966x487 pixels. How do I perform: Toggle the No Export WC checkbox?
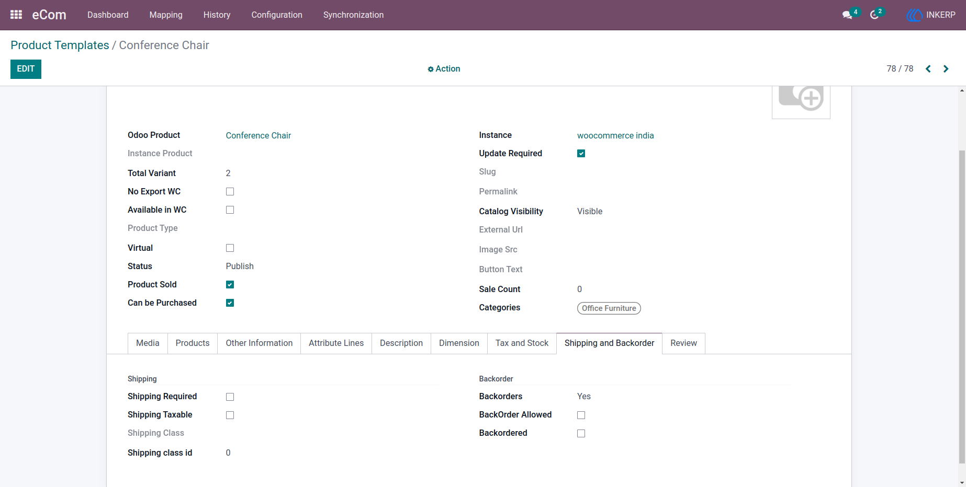230,192
